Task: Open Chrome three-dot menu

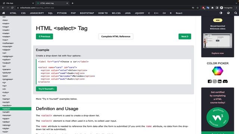Action: click(x=236, y=8)
